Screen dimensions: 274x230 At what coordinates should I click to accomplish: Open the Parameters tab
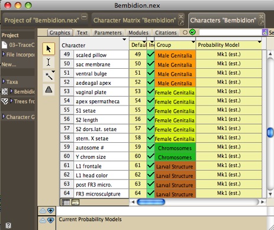pyautogui.click(x=108, y=33)
